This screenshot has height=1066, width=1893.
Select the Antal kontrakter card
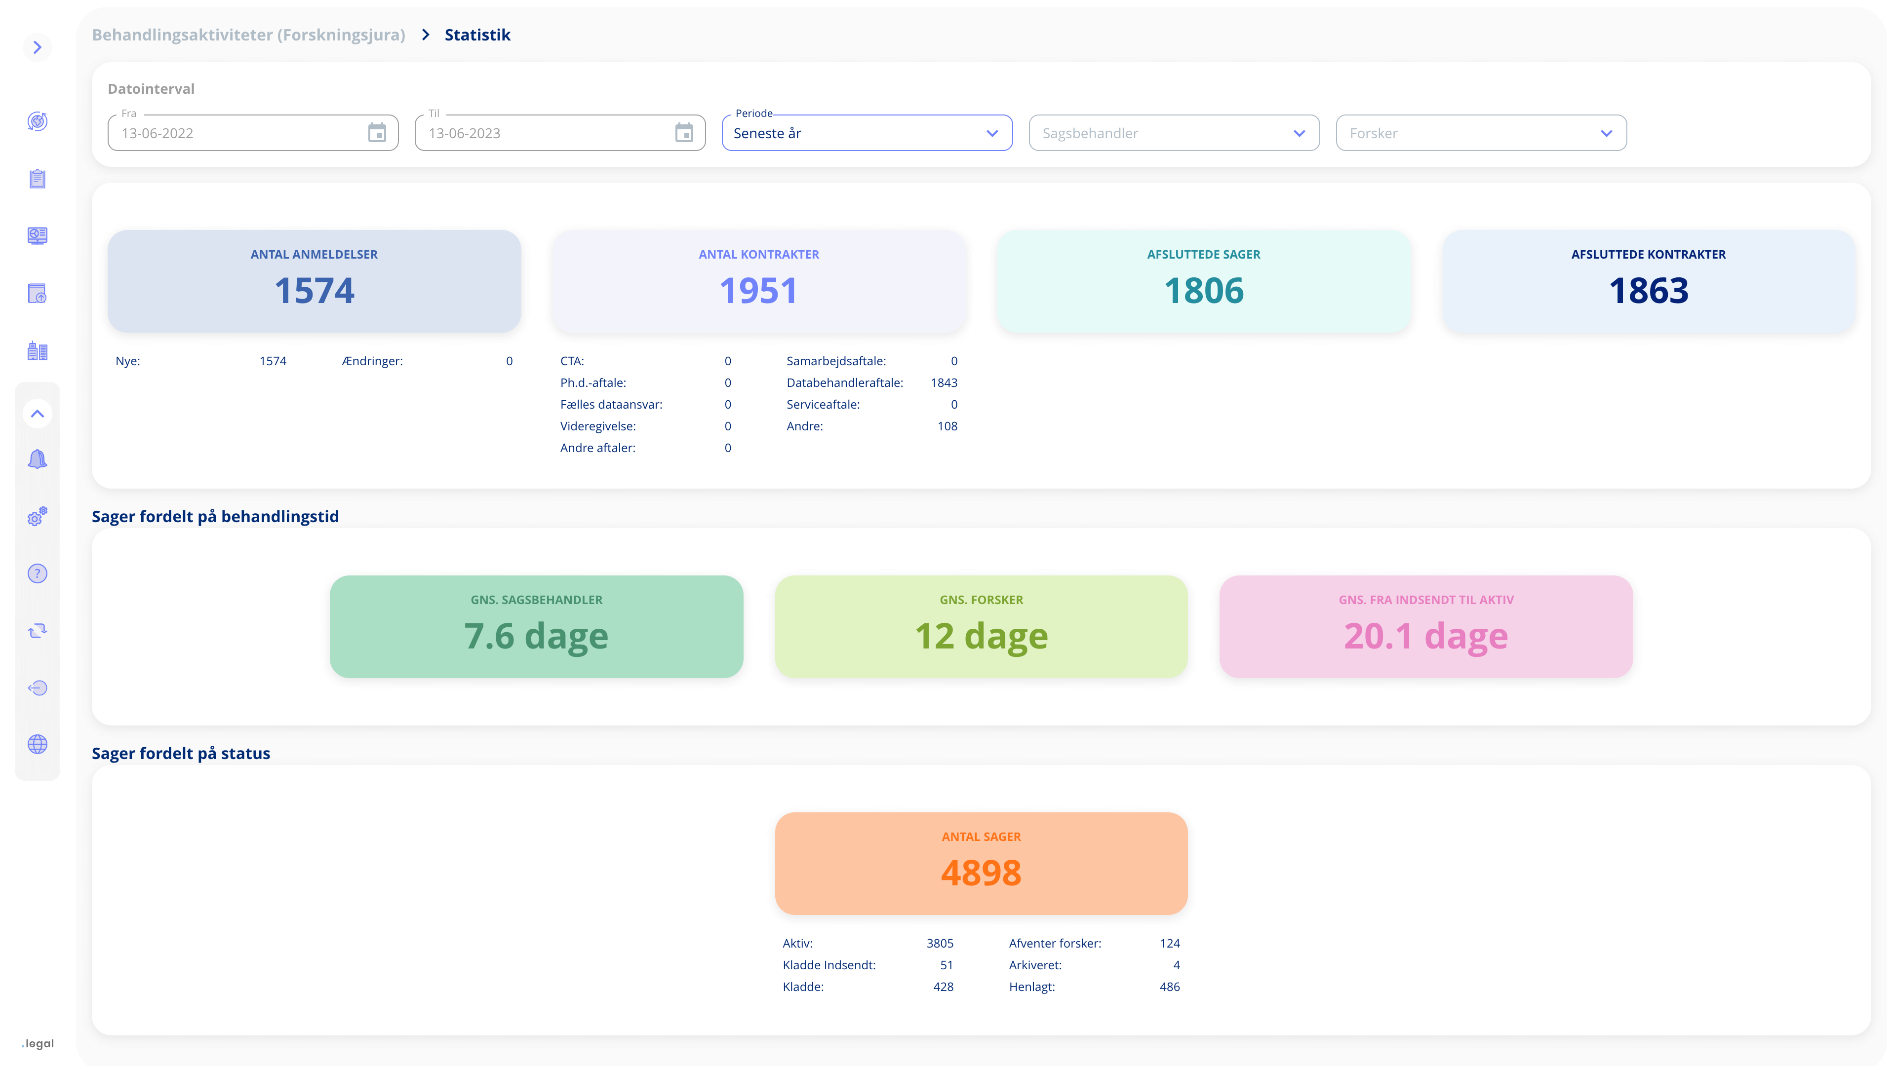pos(759,281)
